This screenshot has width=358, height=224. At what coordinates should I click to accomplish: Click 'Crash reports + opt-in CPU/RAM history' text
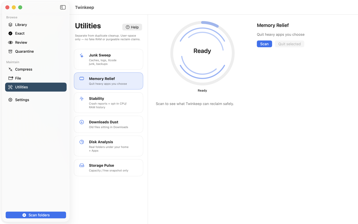pyautogui.click(x=108, y=106)
